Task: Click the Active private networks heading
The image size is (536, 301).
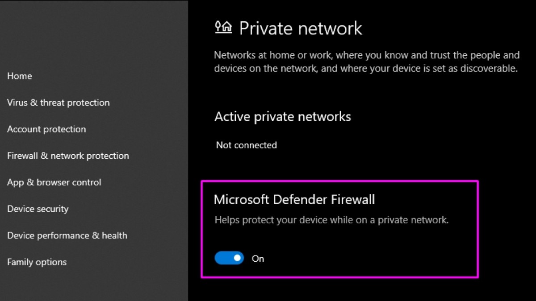Action: pos(283,117)
